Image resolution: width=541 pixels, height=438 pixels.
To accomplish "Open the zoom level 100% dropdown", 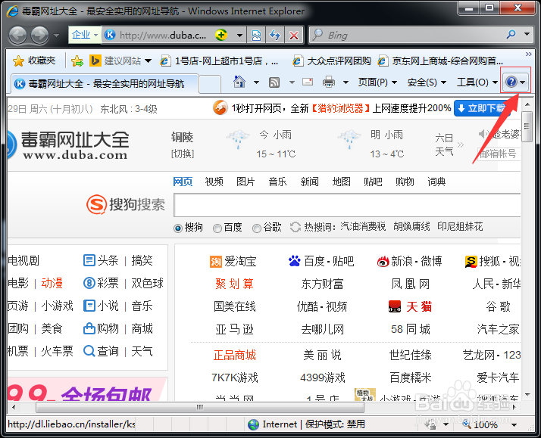I will (514, 425).
